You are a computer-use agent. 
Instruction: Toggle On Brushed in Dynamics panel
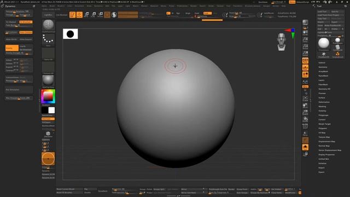click(x=26, y=22)
